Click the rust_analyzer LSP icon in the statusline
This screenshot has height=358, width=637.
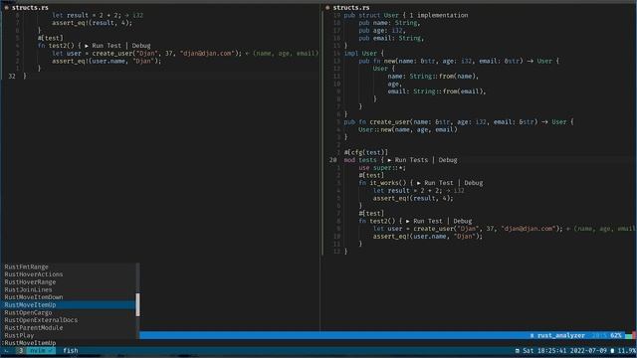(x=531, y=336)
